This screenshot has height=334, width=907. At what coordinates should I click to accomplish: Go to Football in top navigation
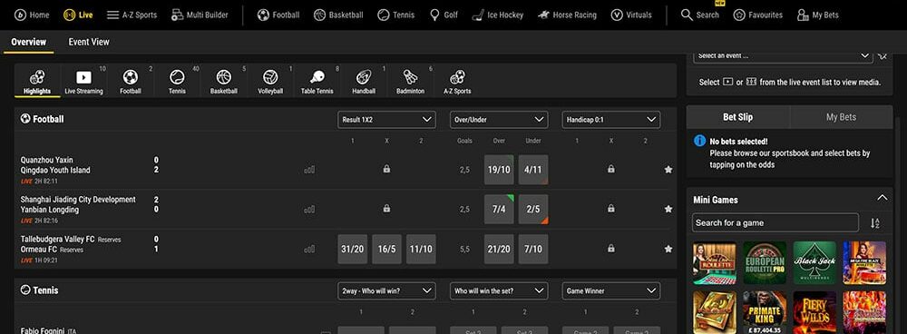(x=278, y=15)
